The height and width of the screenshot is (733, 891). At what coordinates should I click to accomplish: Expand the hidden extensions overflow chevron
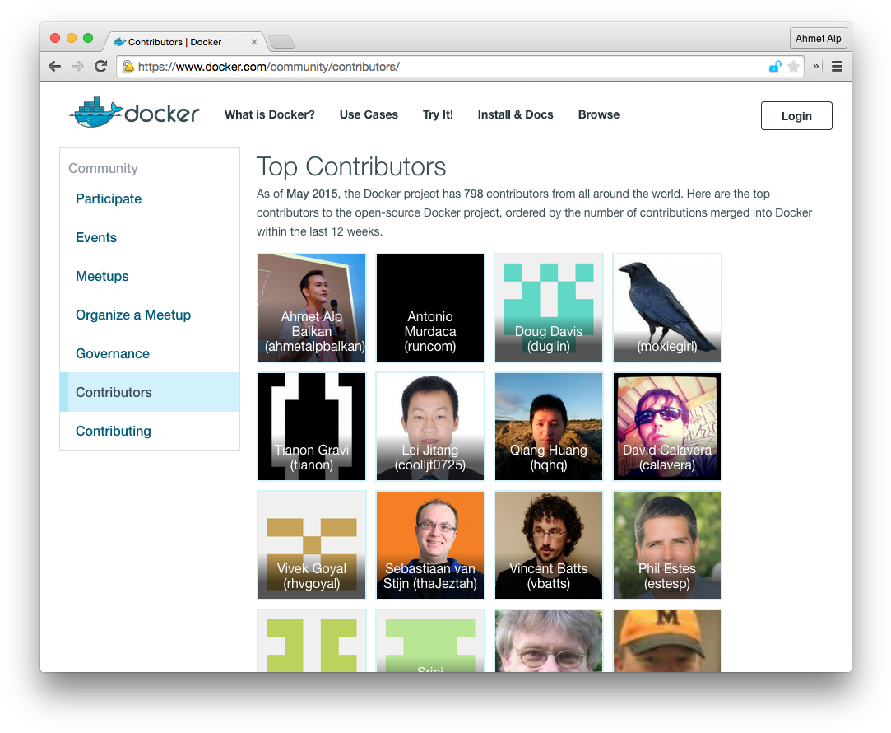[816, 67]
